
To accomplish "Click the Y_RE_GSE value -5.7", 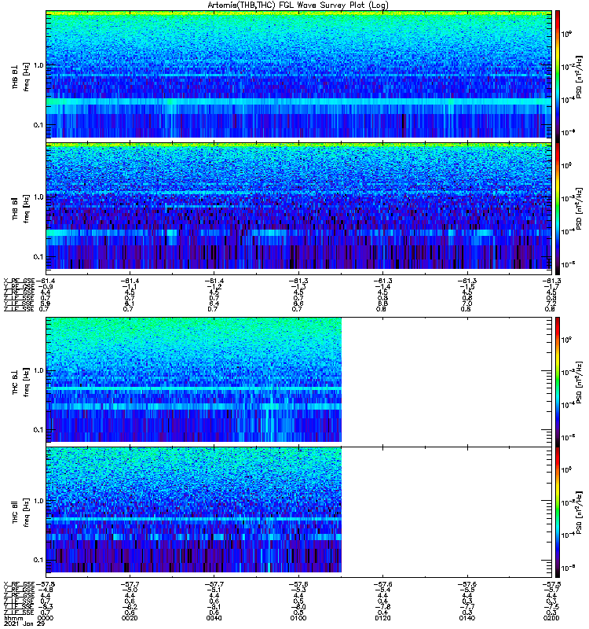I will tap(551, 590).
